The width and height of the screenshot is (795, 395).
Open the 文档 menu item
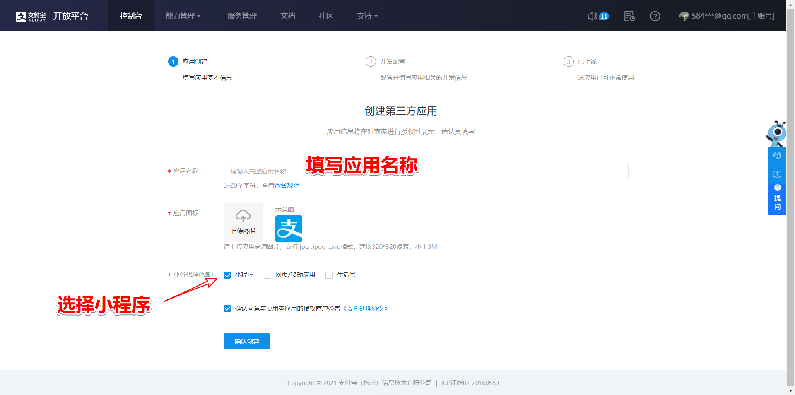(x=288, y=16)
